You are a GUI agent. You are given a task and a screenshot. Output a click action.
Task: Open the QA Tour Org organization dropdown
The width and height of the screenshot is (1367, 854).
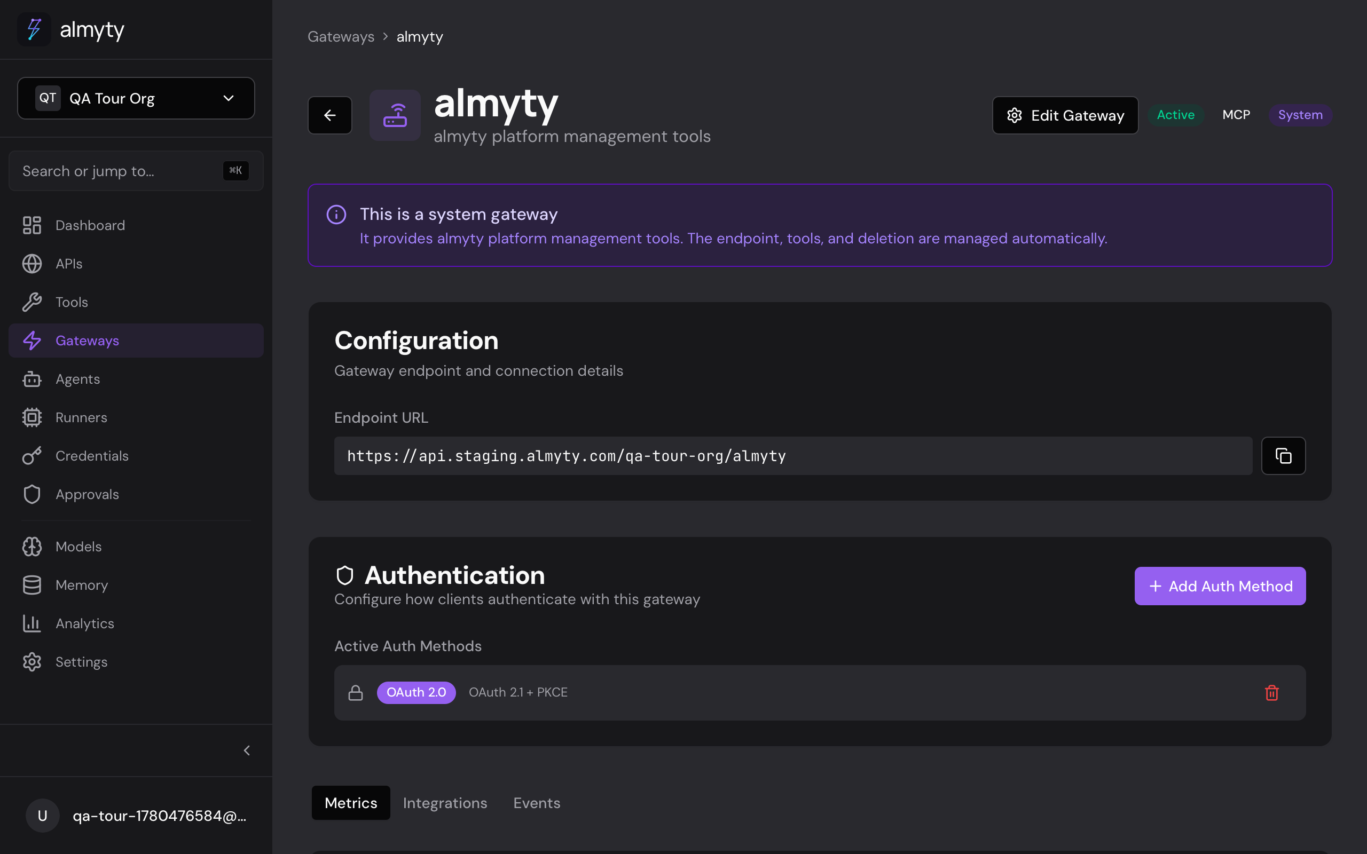point(136,98)
